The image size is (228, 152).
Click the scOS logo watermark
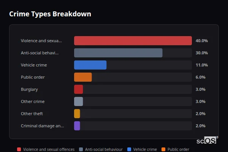(207, 140)
